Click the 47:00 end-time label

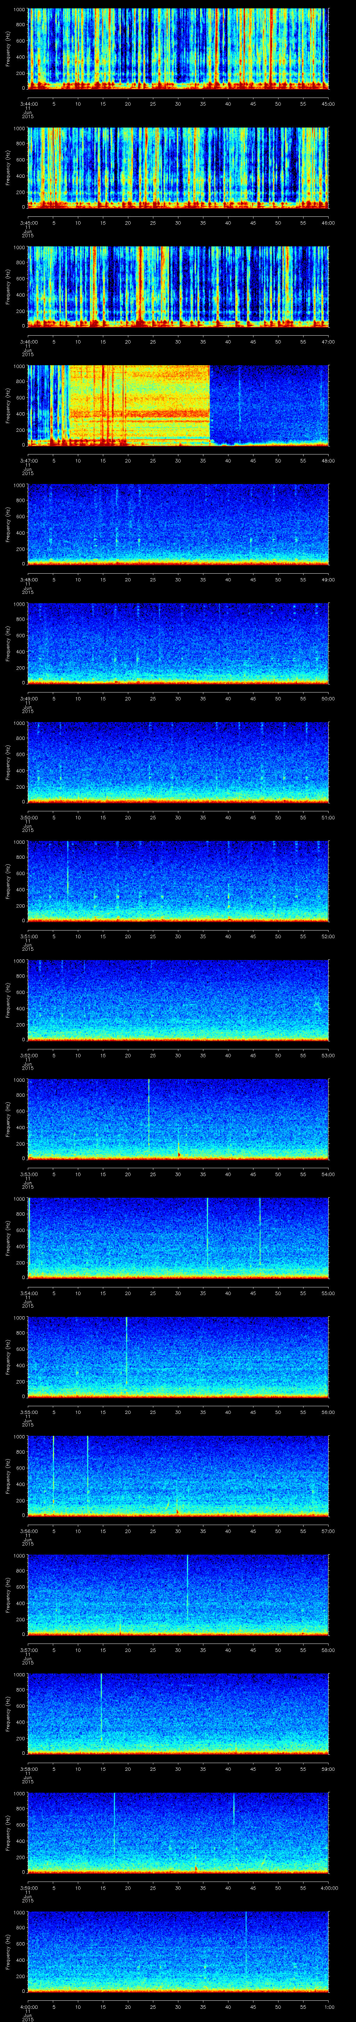[329, 342]
